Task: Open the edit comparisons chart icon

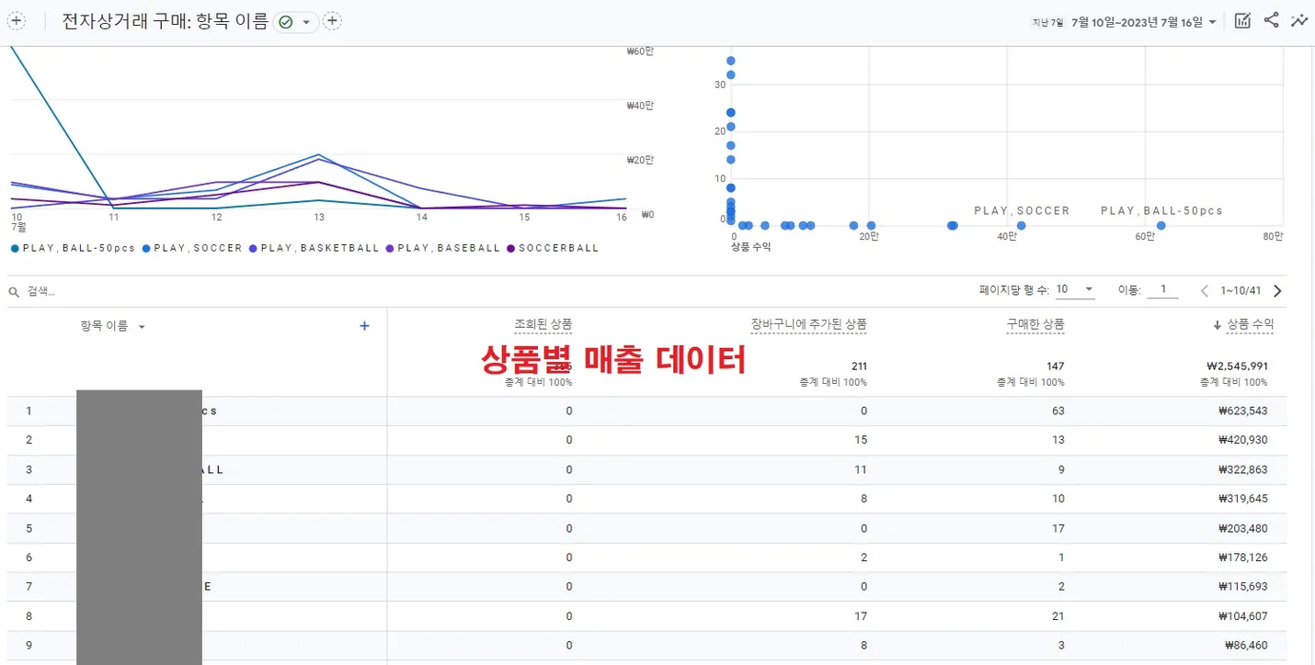Action: 1242,21
